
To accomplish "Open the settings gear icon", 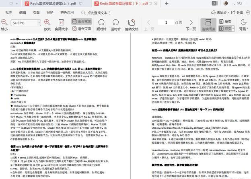I will pyautogui.click(x=248, y=12).
